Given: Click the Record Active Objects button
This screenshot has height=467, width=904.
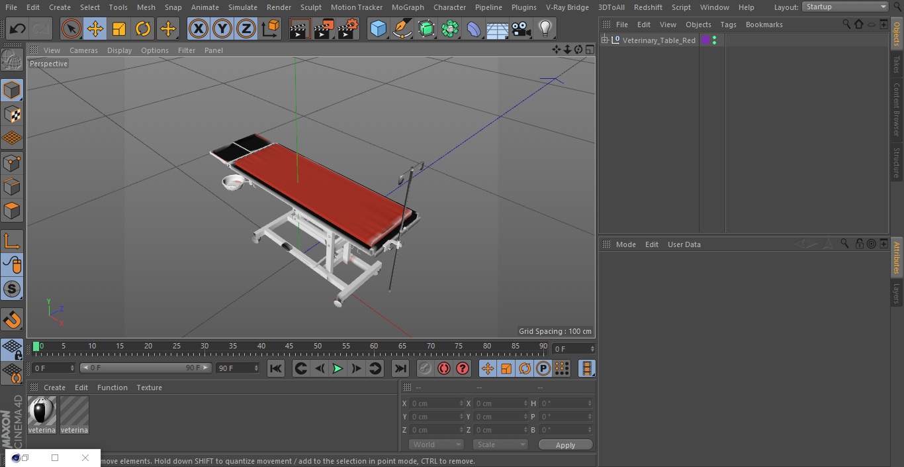Looking at the screenshot, I should click(426, 368).
